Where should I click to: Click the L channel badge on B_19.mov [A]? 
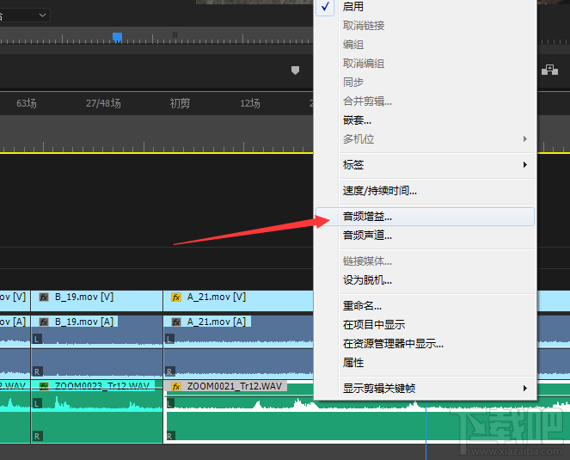click(37, 340)
